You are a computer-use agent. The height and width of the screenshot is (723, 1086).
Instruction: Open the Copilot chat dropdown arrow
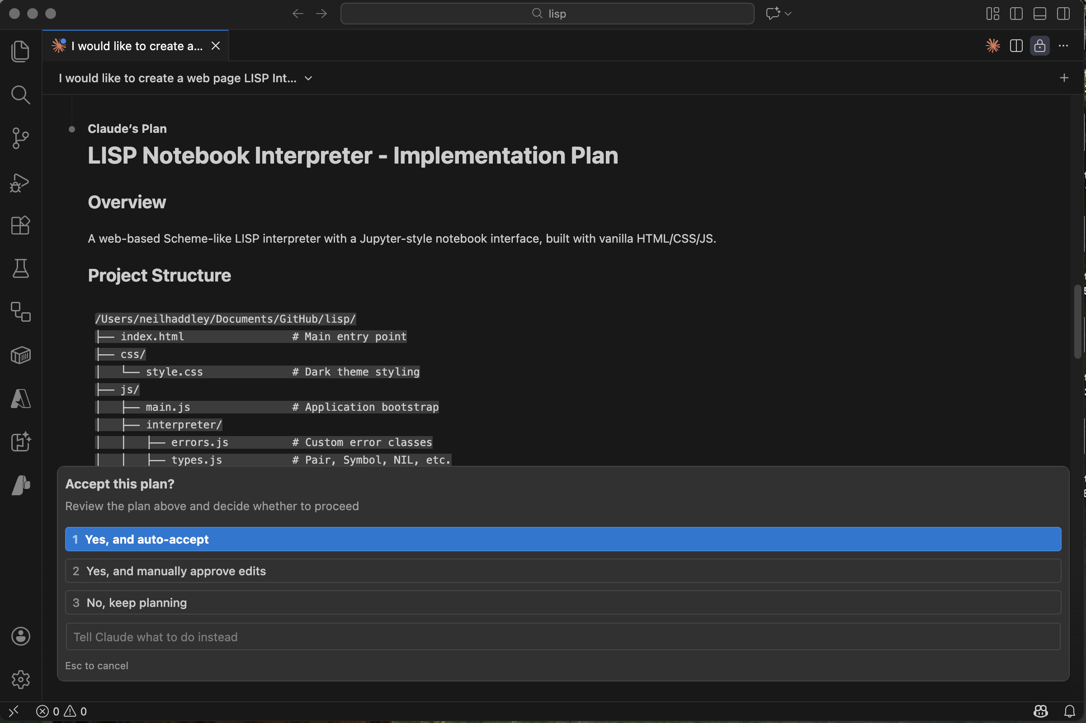point(789,14)
